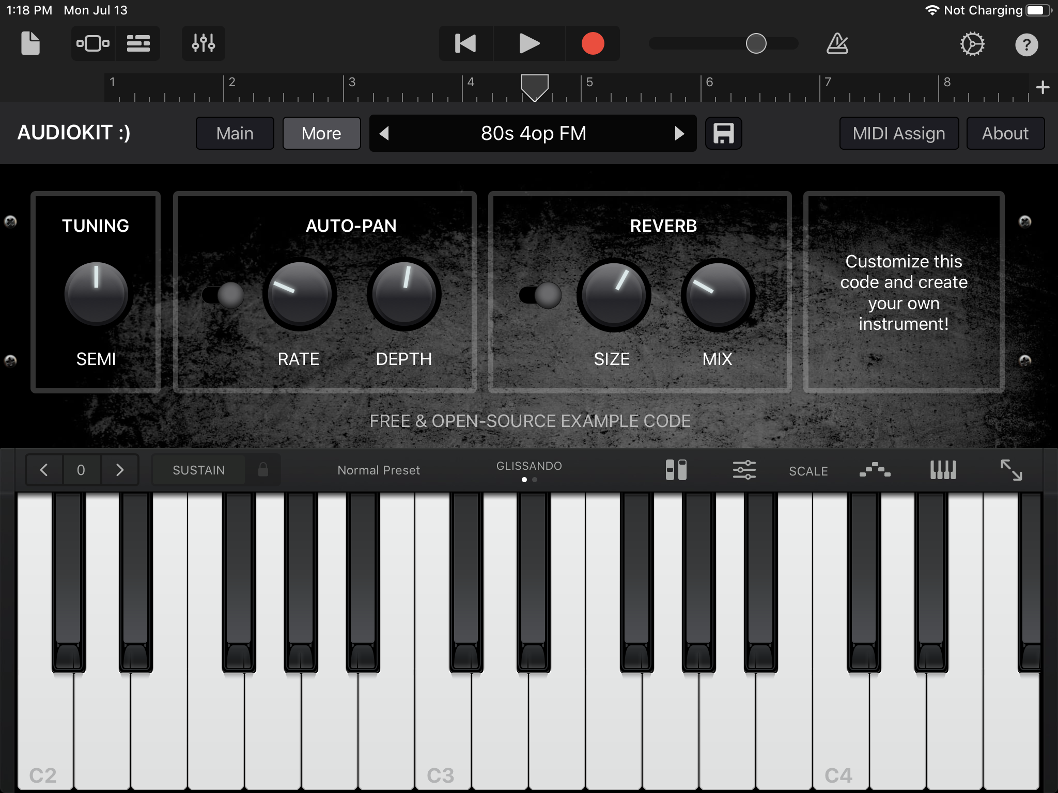Save the current preset with disk icon

click(723, 133)
